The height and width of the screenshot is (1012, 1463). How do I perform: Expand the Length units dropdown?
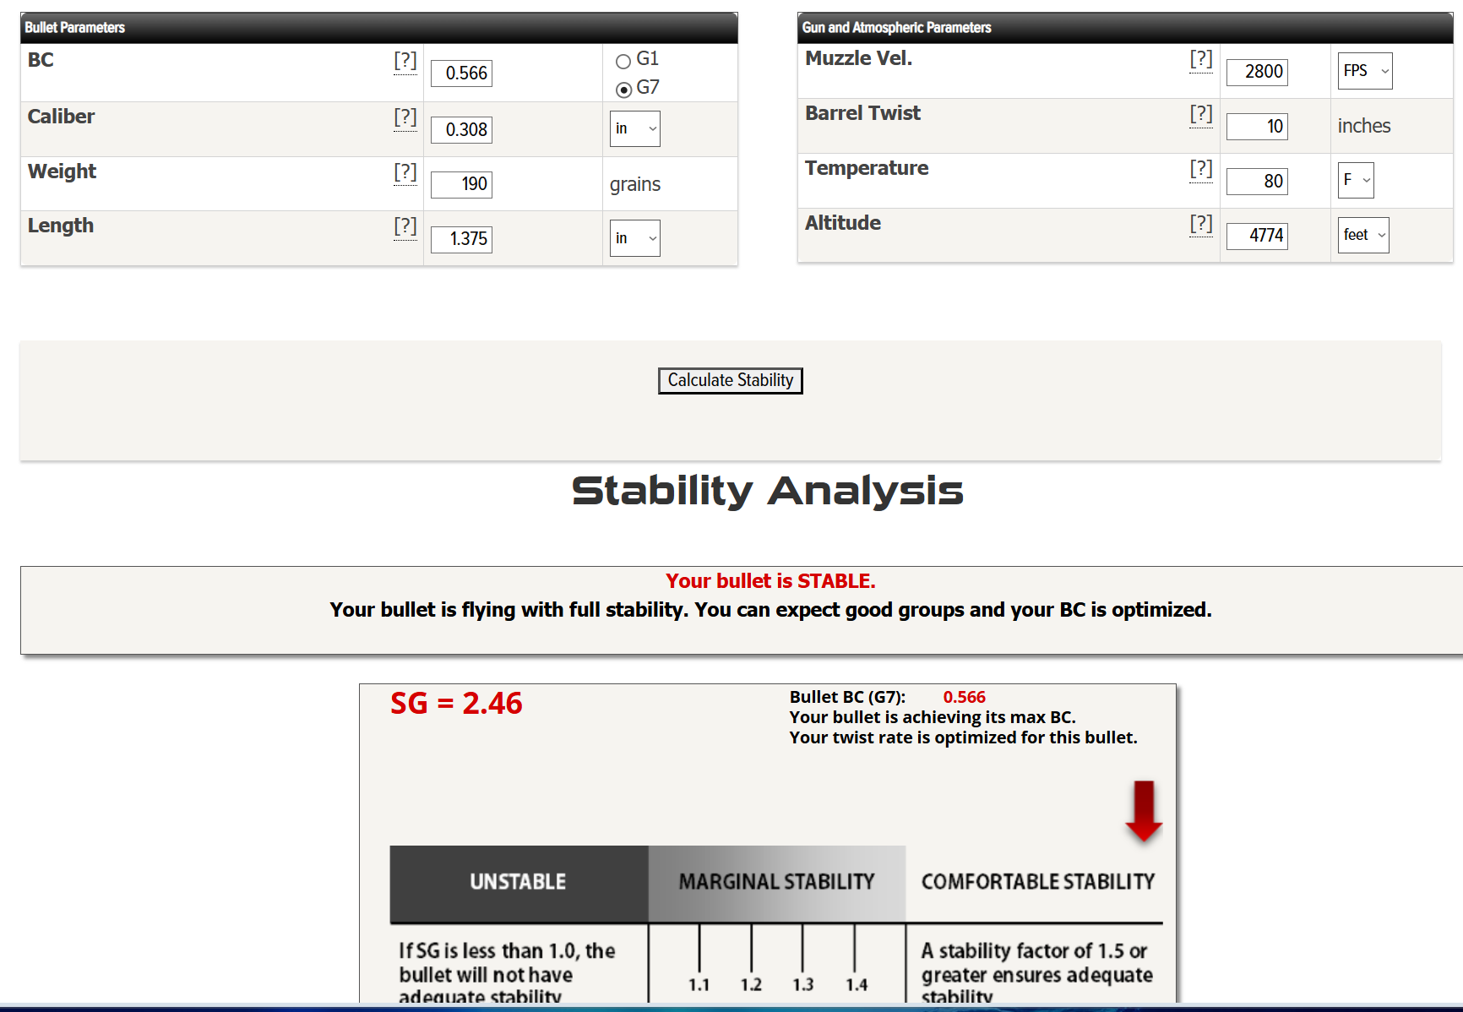(635, 238)
